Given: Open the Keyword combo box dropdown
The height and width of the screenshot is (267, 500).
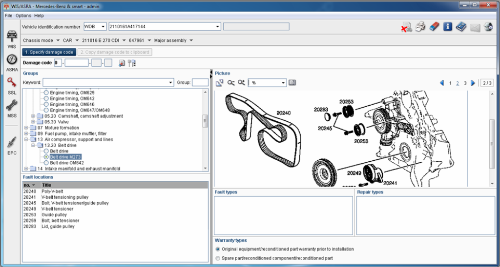Looking at the screenshot, I should click(171, 83).
